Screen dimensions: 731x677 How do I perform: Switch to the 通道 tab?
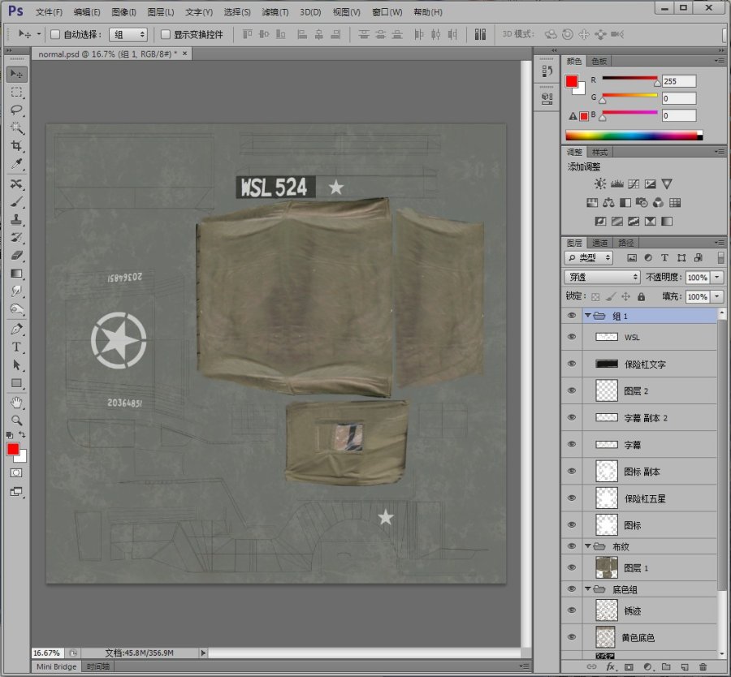pos(599,243)
